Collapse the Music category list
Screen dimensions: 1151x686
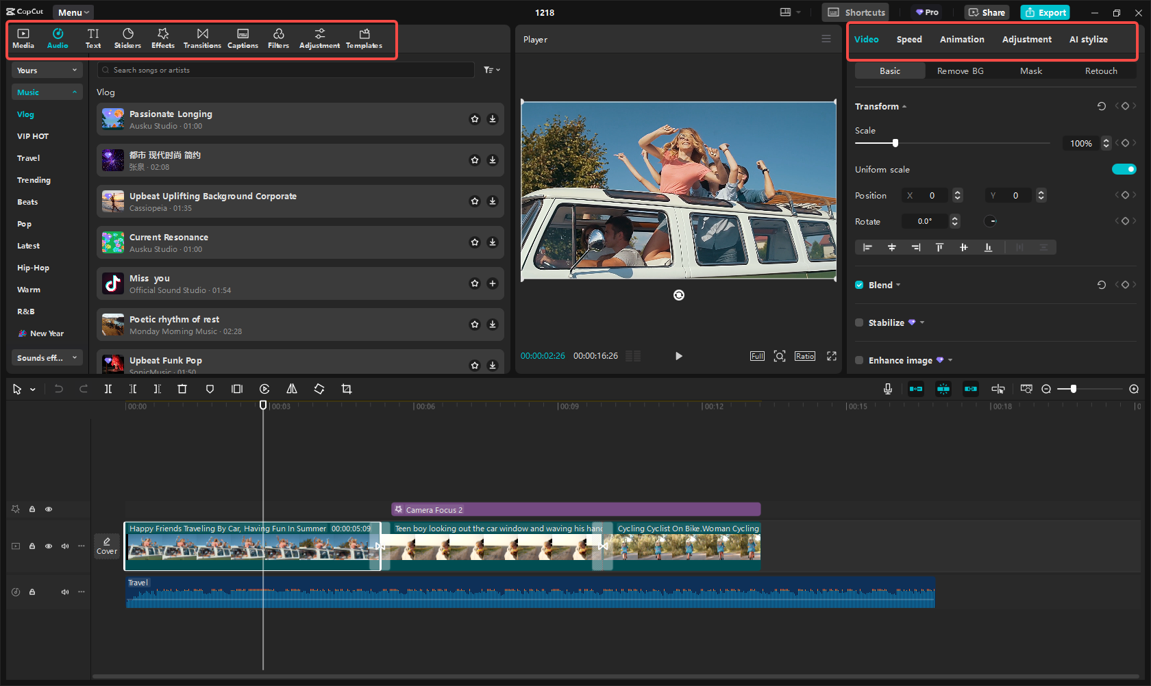47,92
